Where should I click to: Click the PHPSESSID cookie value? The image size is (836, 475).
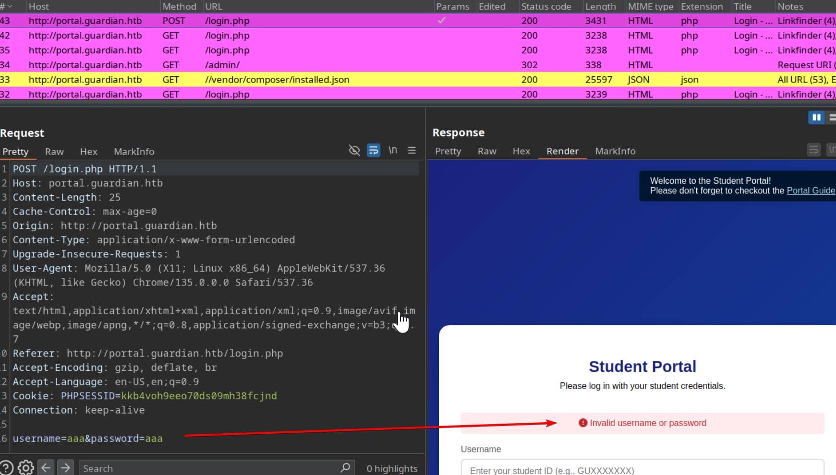pyautogui.click(x=199, y=396)
